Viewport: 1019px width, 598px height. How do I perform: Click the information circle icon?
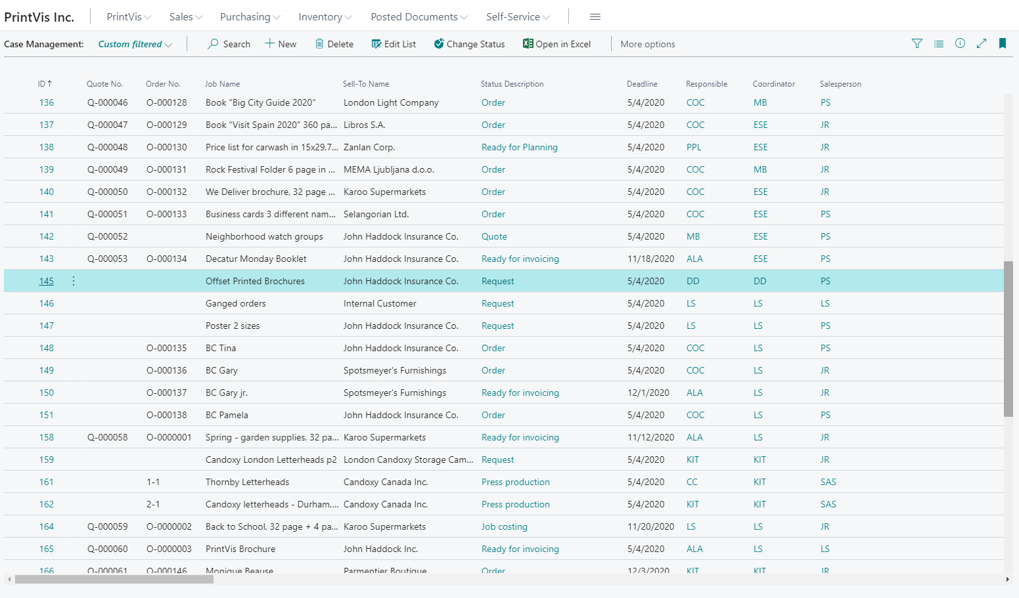click(960, 44)
